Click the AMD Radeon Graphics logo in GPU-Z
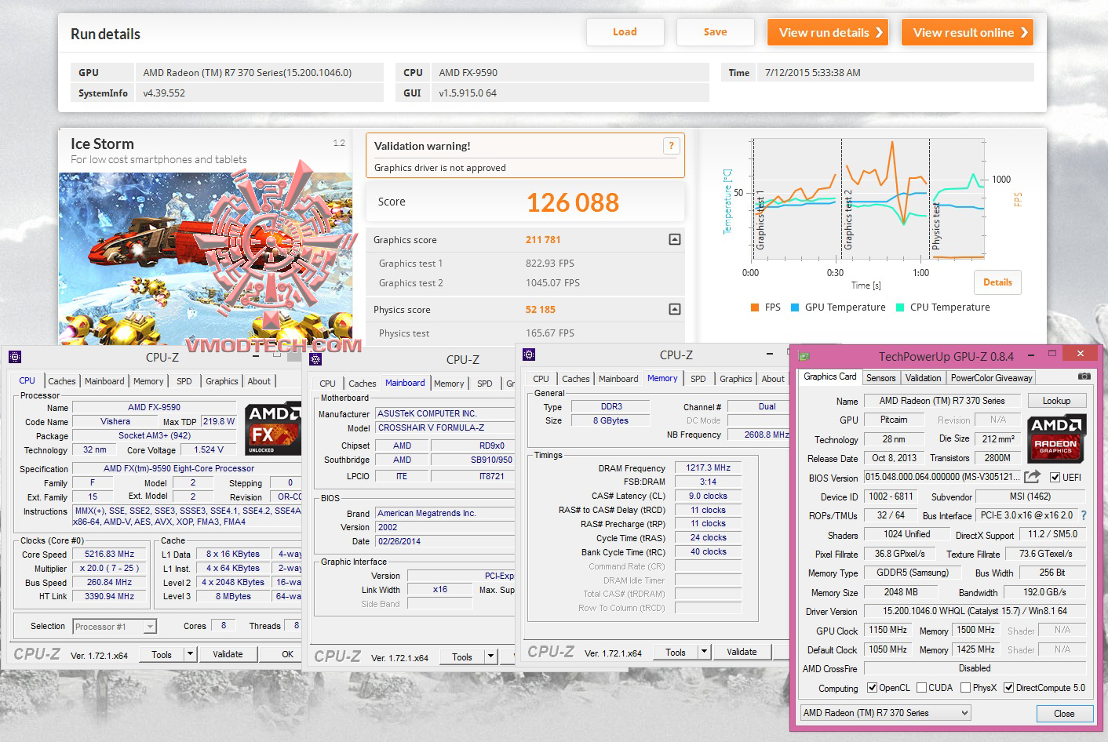The width and height of the screenshot is (1108, 742). (x=1056, y=438)
